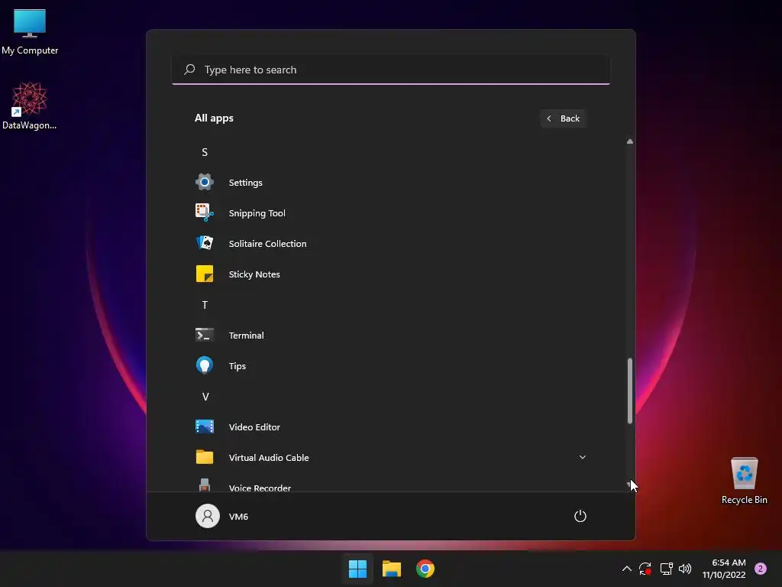
Task: Click the Sticky Notes label
Action: tap(254, 274)
